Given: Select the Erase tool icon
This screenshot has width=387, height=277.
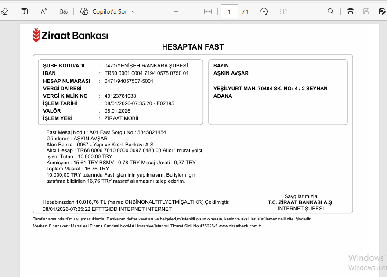Looking at the screenshot, I should 4,11.
